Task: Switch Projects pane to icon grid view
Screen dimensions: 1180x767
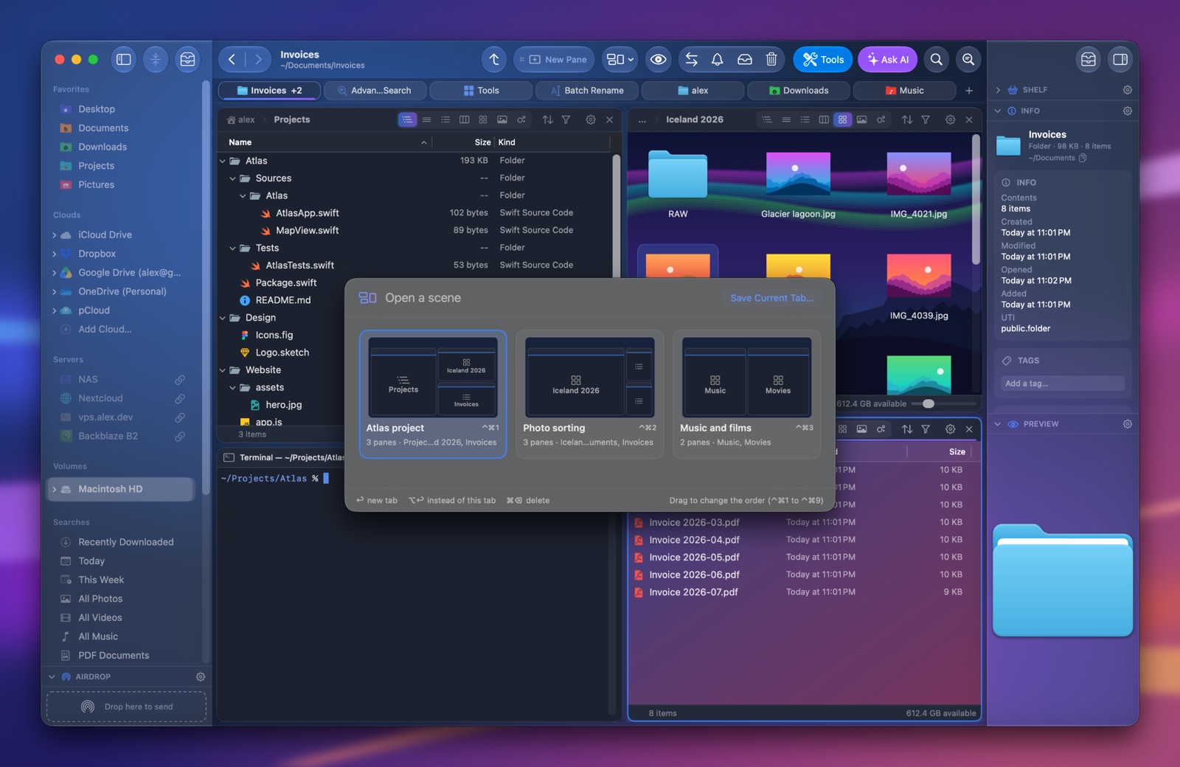Action: [x=483, y=119]
